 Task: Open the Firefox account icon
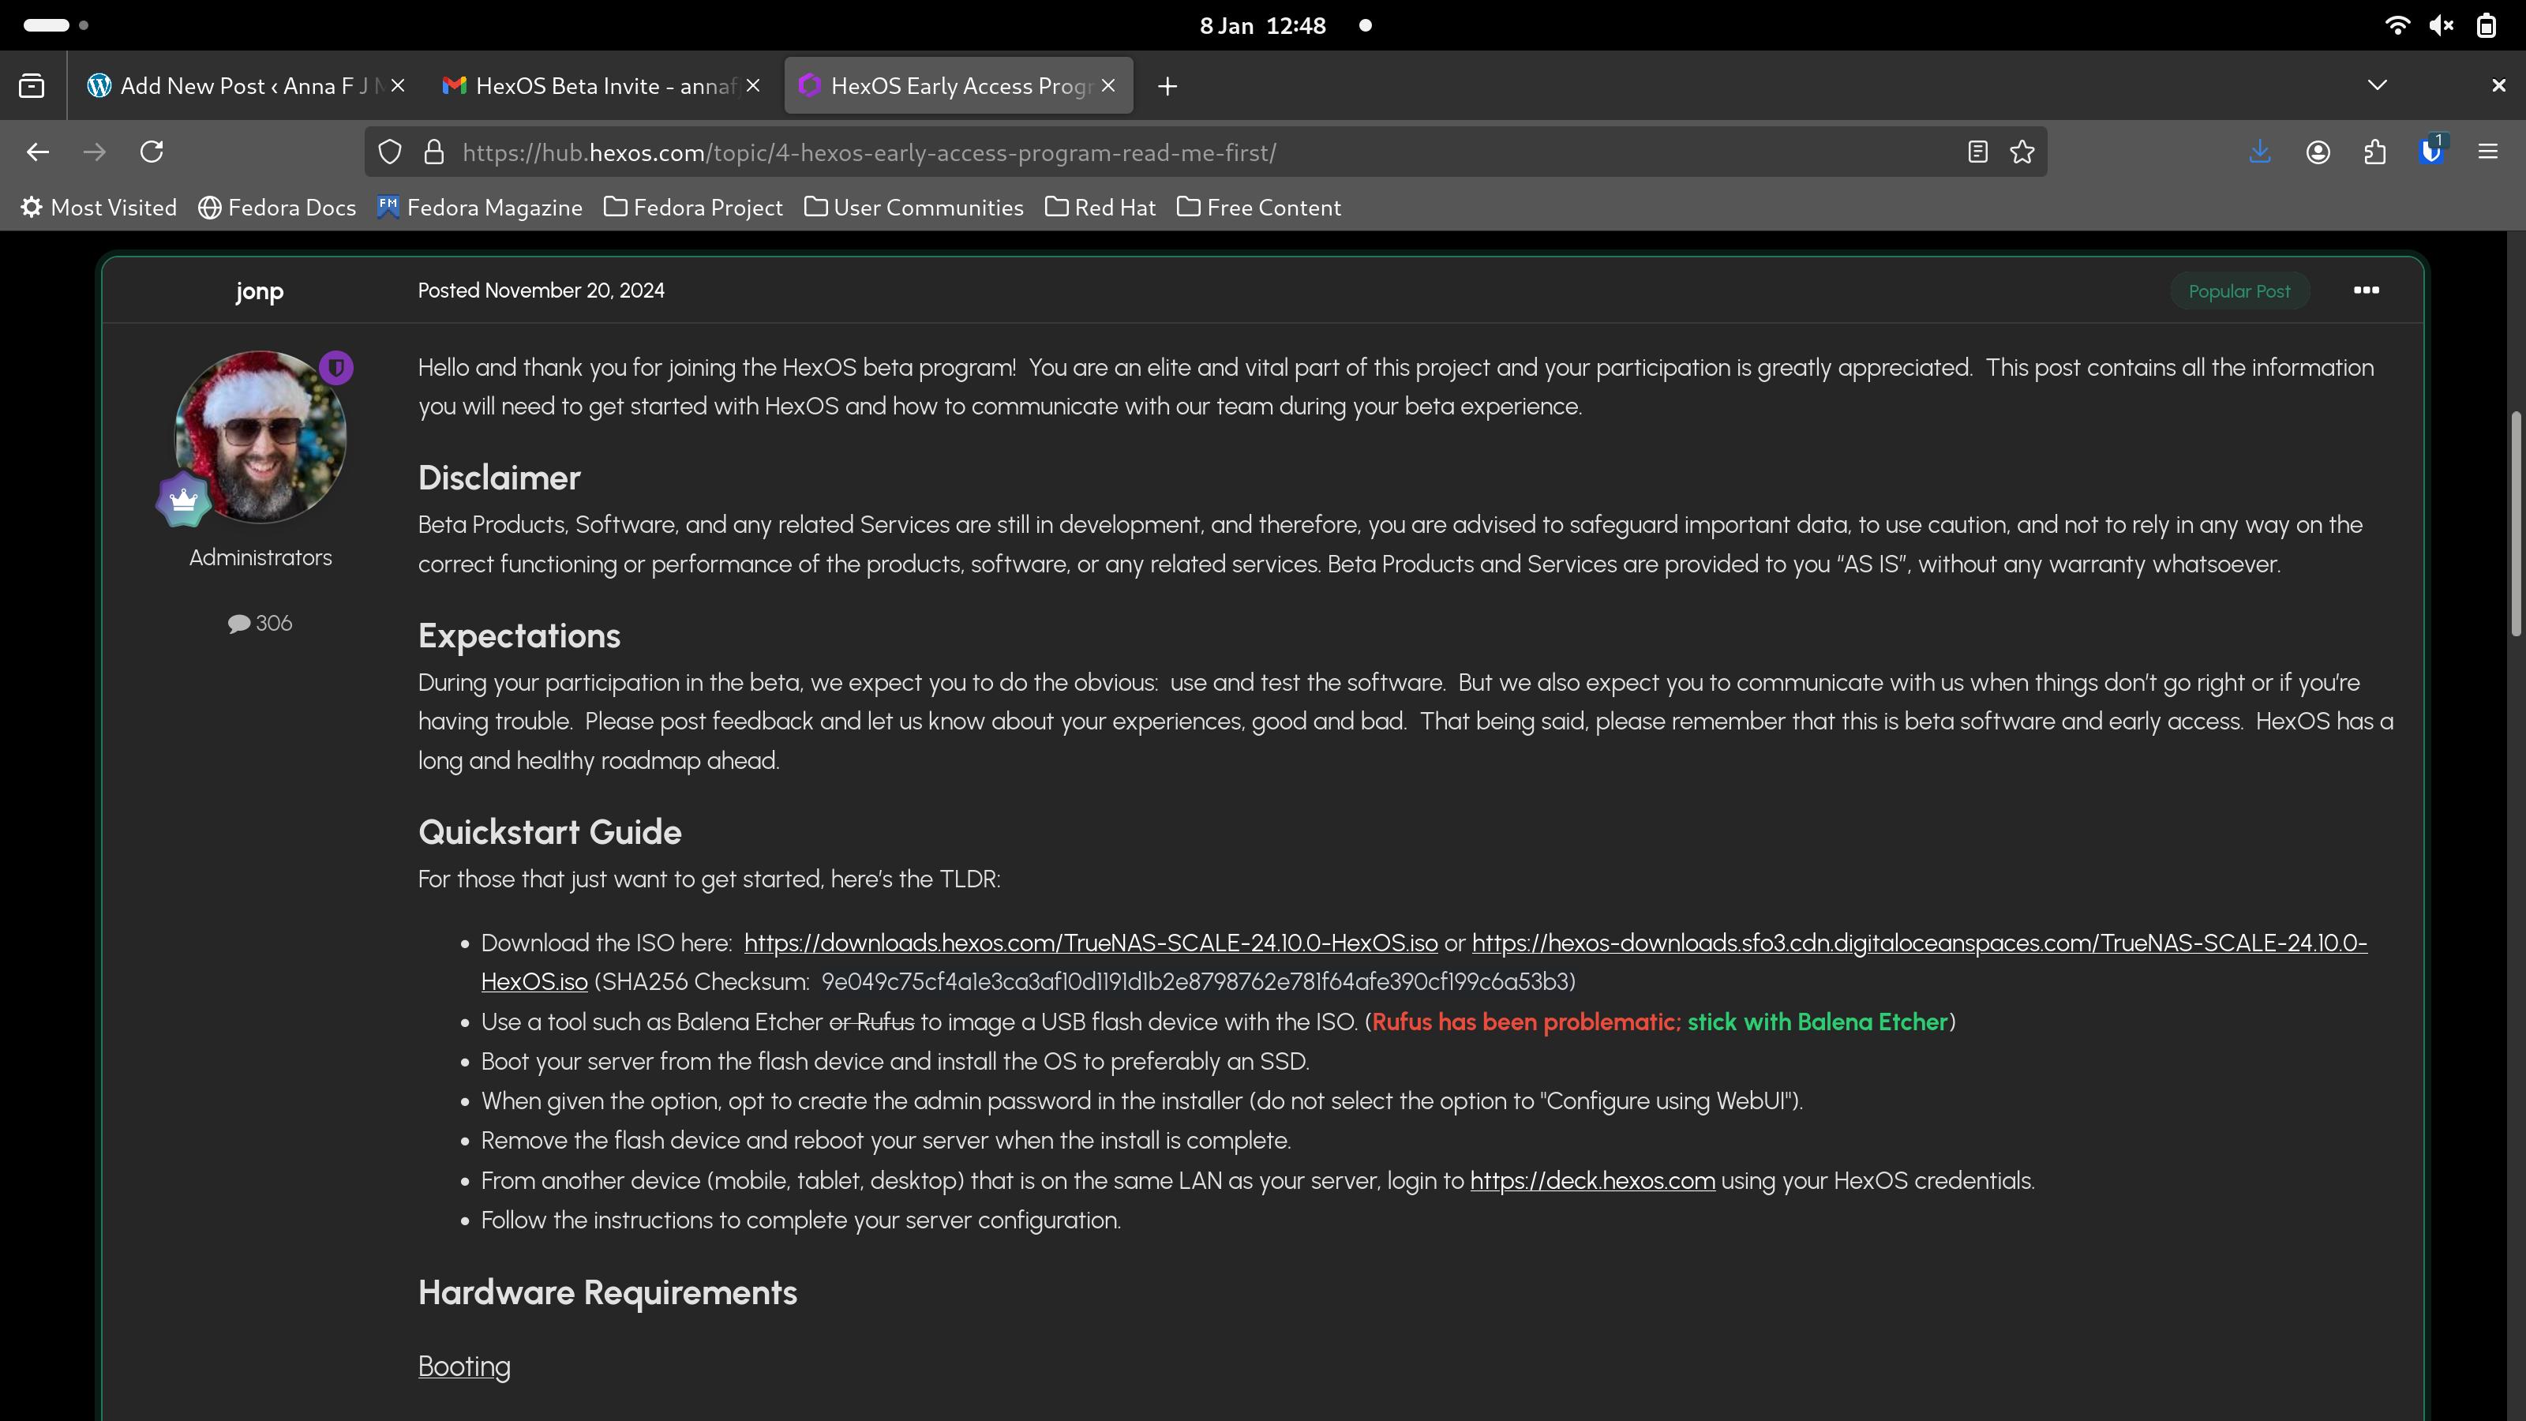(x=2318, y=152)
